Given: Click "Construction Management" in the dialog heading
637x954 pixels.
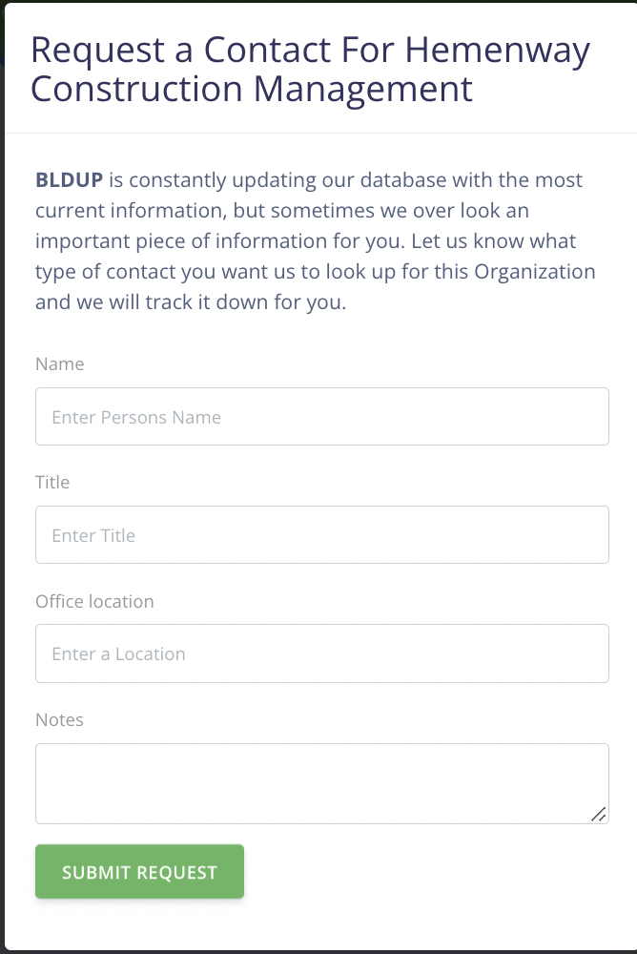Looking at the screenshot, I should [252, 89].
